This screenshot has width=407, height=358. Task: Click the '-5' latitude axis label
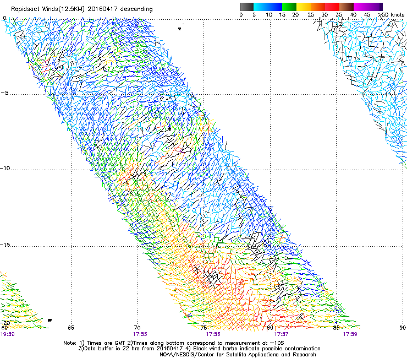point(4,93)
